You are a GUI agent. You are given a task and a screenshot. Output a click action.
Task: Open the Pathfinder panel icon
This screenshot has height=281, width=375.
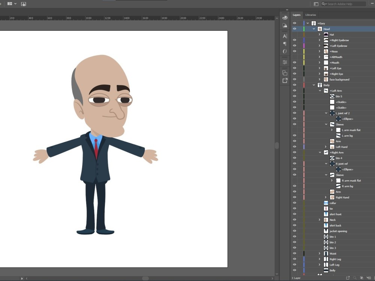click(x=285, y=73)
